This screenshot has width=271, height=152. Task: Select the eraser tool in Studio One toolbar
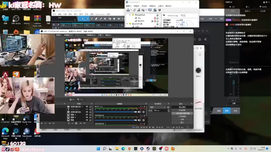[x=96, y=19]
